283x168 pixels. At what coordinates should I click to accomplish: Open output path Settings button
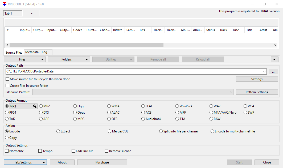[x=257, y=79]
